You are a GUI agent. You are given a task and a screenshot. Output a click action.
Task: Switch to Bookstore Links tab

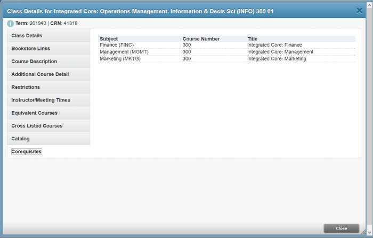pos(31,48)
